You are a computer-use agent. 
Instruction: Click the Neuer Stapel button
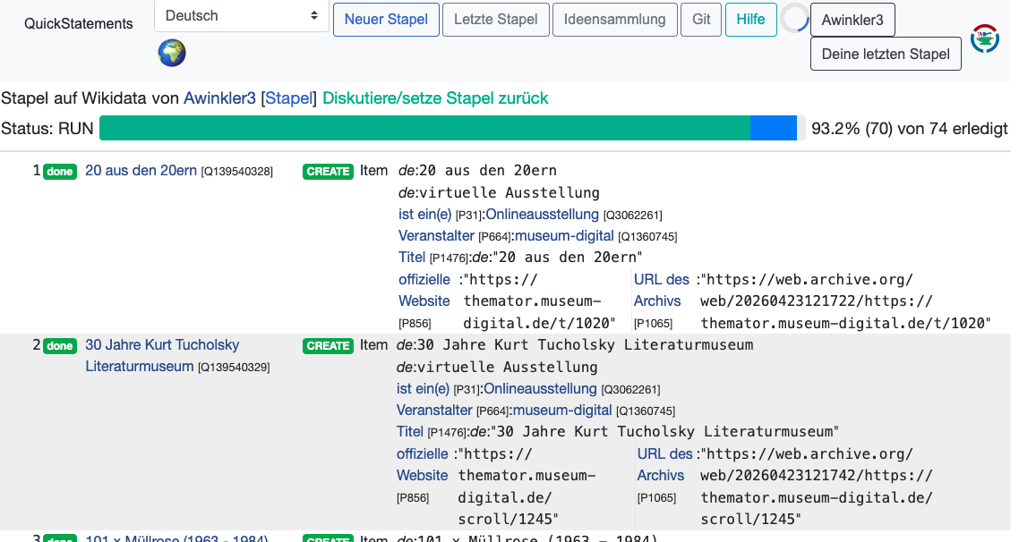coord(386,20)
